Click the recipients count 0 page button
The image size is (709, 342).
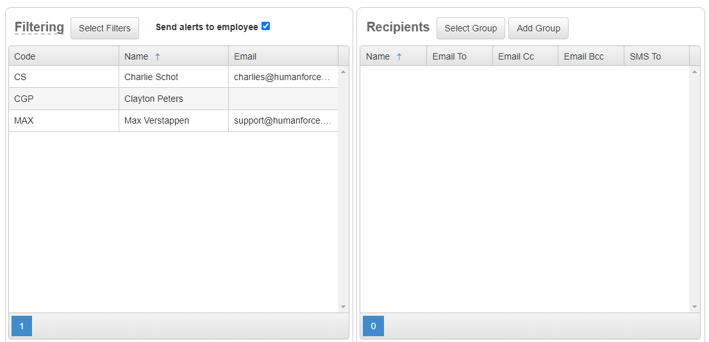tap(373, 326)
